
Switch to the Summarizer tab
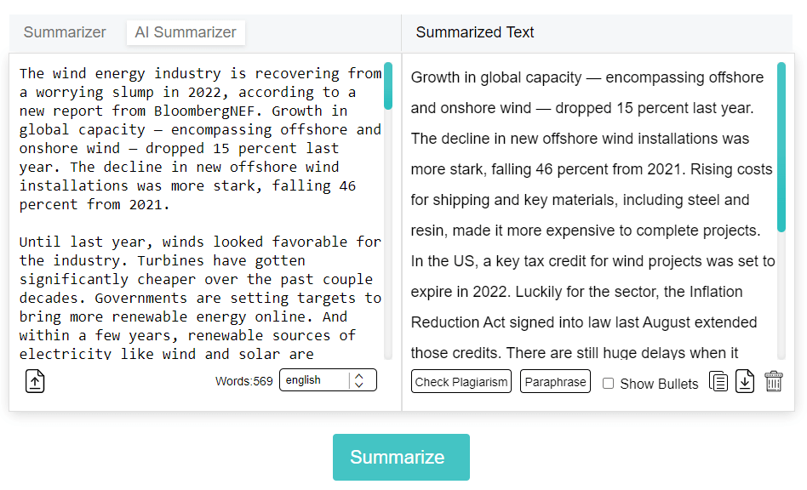point(65,32)
